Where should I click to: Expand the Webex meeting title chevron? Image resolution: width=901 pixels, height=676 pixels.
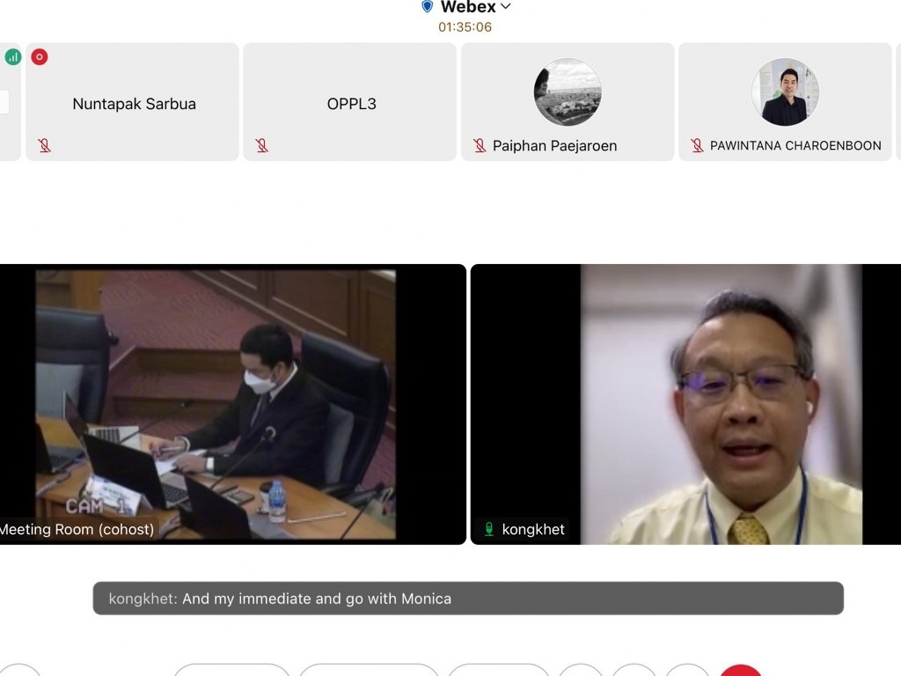pyautogui.click(x=505, y=7)
